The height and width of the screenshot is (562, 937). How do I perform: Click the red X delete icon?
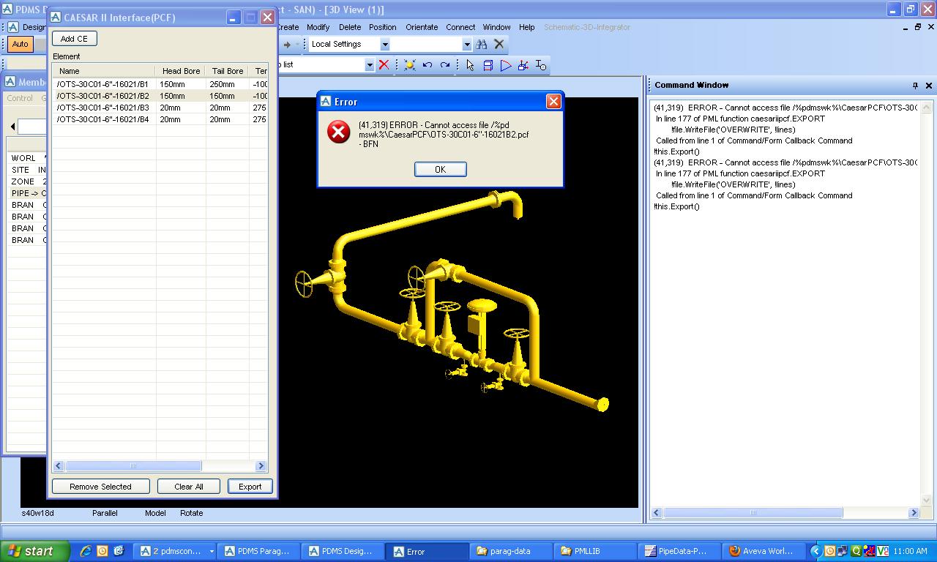click(384, 65)
